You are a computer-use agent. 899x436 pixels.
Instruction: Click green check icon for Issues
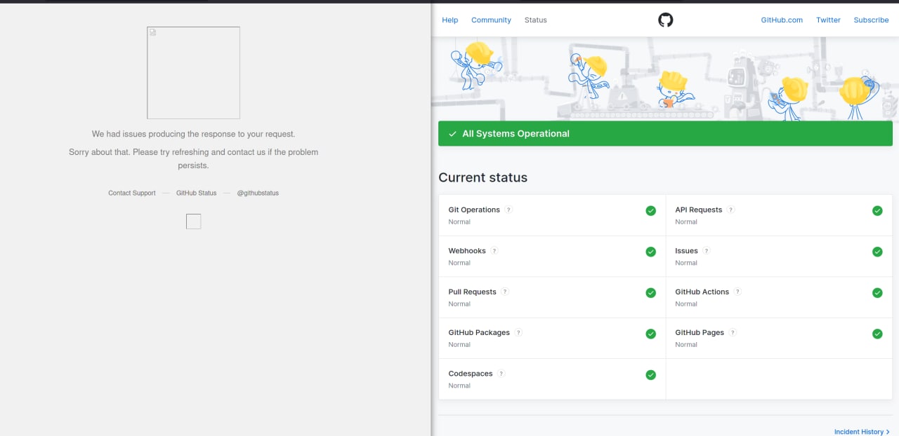coord(877,252)
